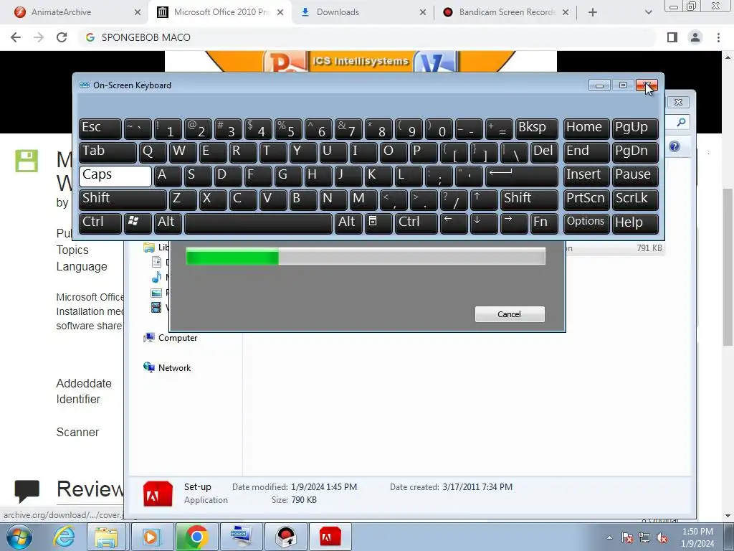Click the Enter key on the keyboard
Viewport: 734px width, 551px height.
coord(522,176)
